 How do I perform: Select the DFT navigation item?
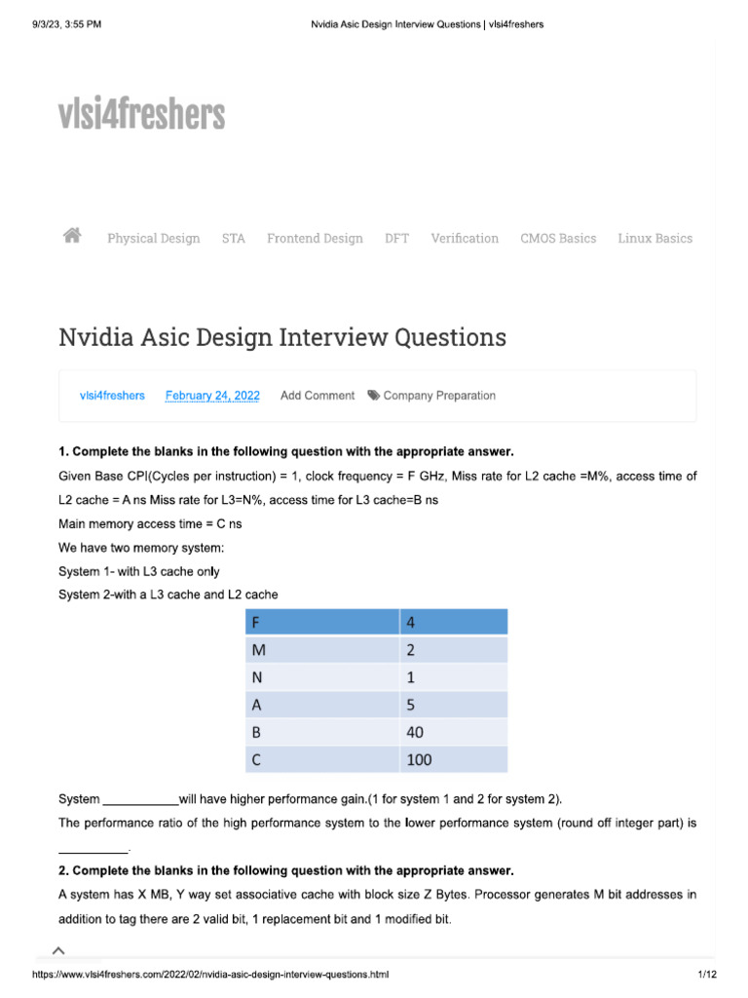point(397,238)
